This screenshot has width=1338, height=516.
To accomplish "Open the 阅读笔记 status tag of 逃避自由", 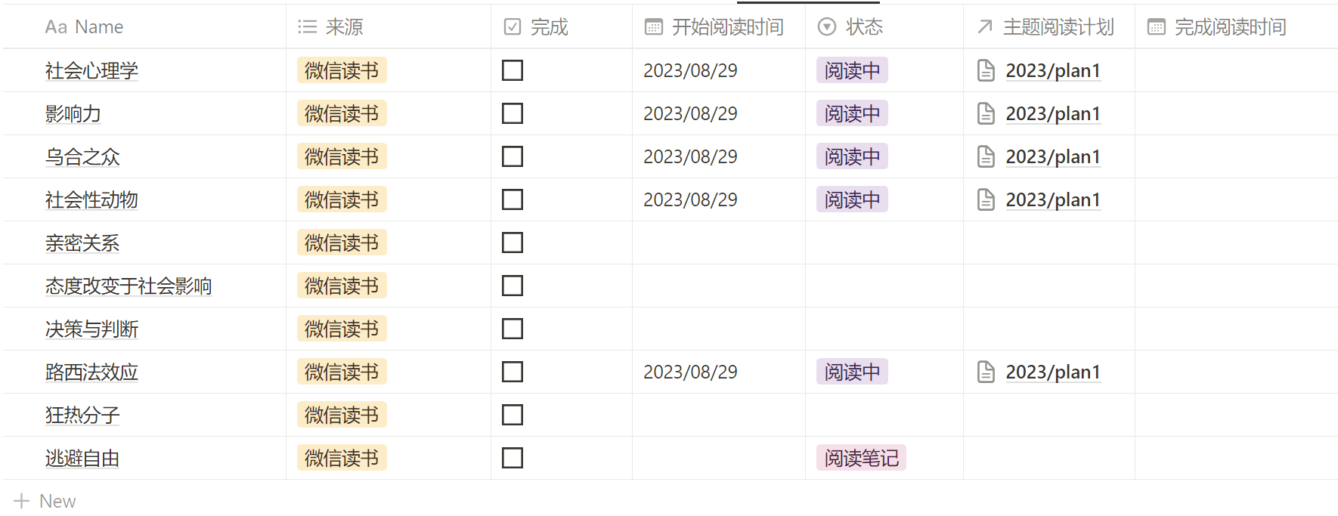I will 861,458.
